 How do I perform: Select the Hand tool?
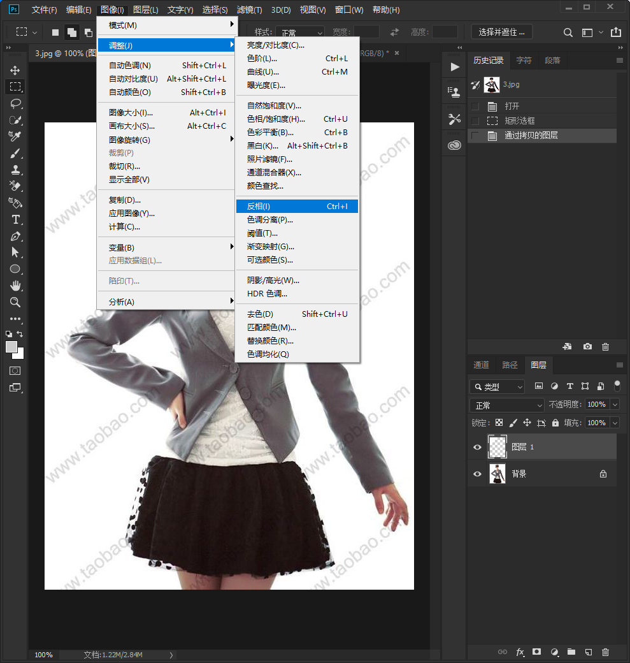(x=15, y=286)
